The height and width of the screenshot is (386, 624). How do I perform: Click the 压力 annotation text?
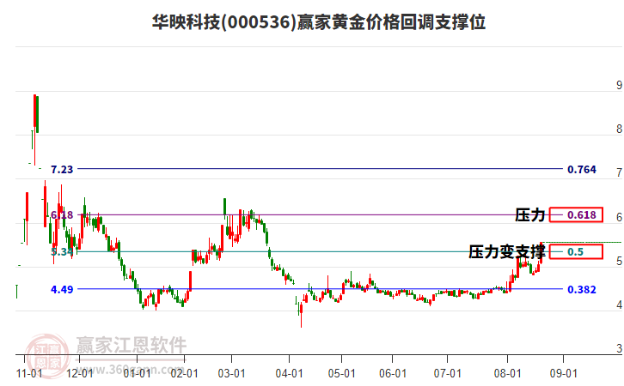tap(530, 214)
